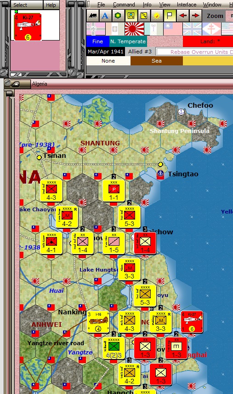Image resolution: width=233 pixels, height=394 pixels.
Task: Click the train rail-move toolbar icon
Action: pos(92,16)
